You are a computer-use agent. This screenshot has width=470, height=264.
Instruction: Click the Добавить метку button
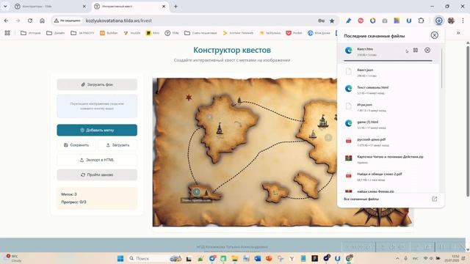pos(97,131)
